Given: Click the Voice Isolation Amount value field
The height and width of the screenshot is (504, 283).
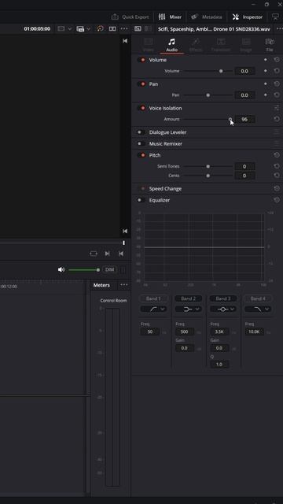Looking at the screenshot, I should tap(244, 119).
